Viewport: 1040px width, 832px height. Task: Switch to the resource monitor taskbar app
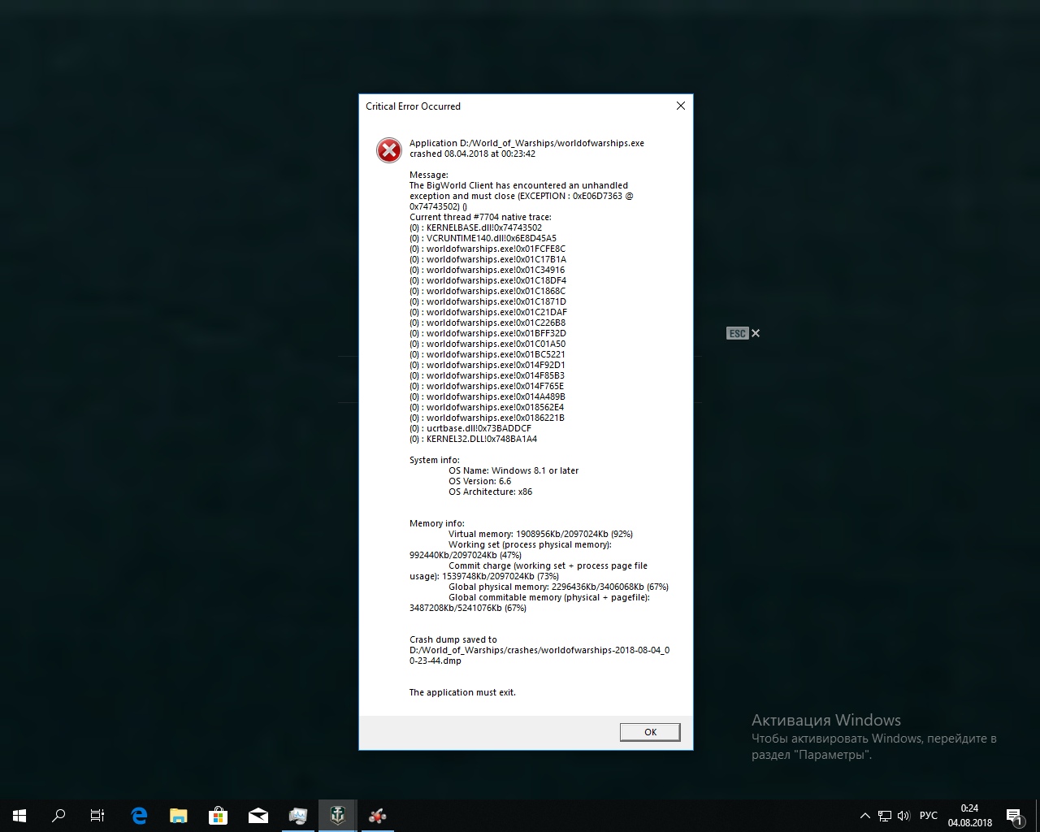298,816
